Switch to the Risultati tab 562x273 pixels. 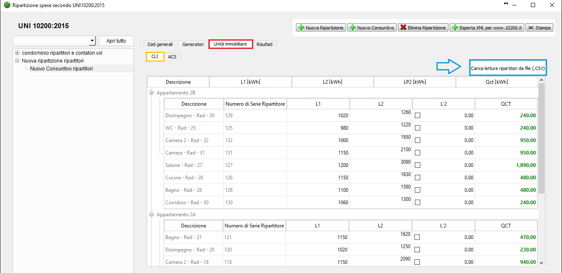[264, 44]
